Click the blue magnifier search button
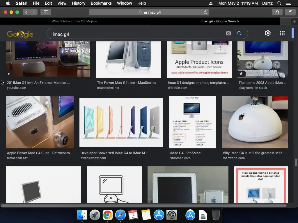Screen dimensions: 298x223 240,33
